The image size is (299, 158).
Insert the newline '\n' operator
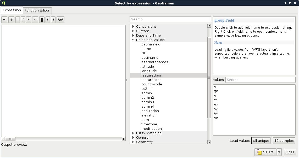point(60,20)
